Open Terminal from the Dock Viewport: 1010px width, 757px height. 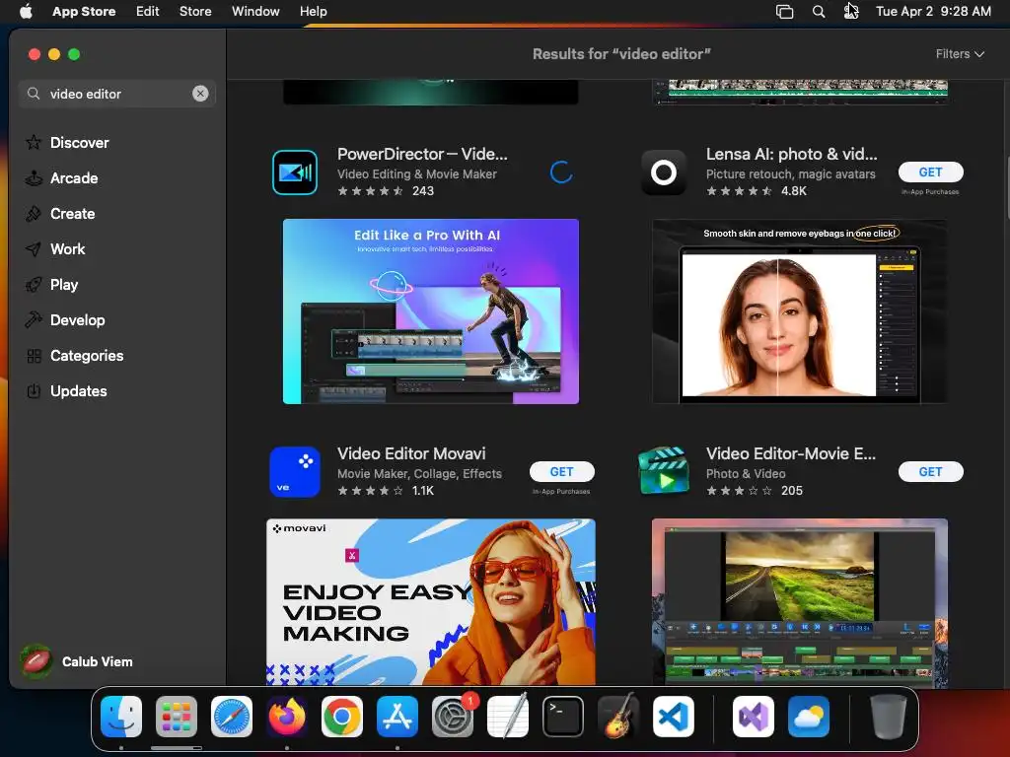[x=563, y=717]
